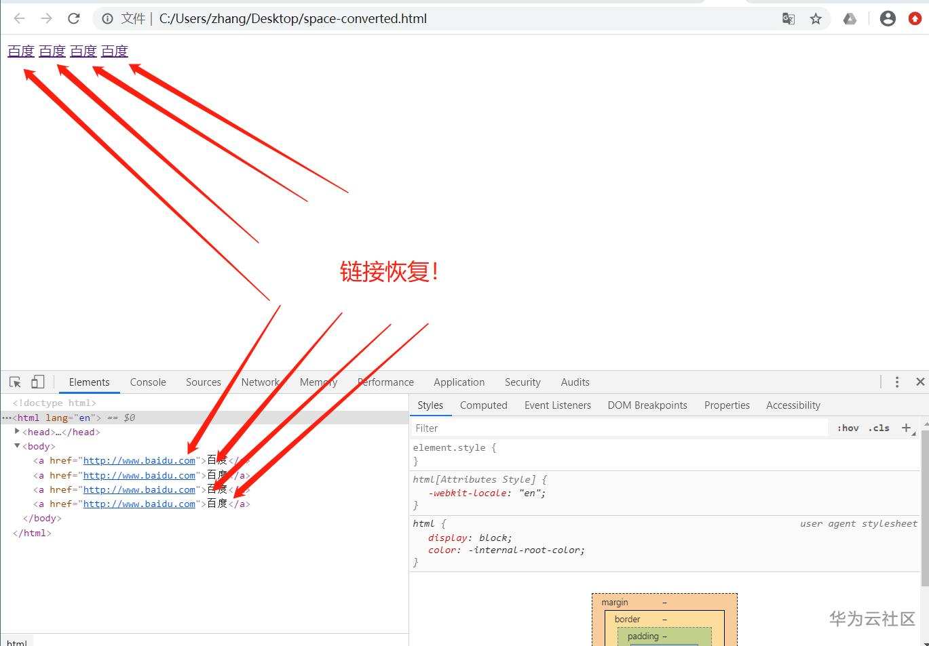Switch to the Elements tab
Image resolution: width=929 pixels, height=646 pixels.
[89, 382]
